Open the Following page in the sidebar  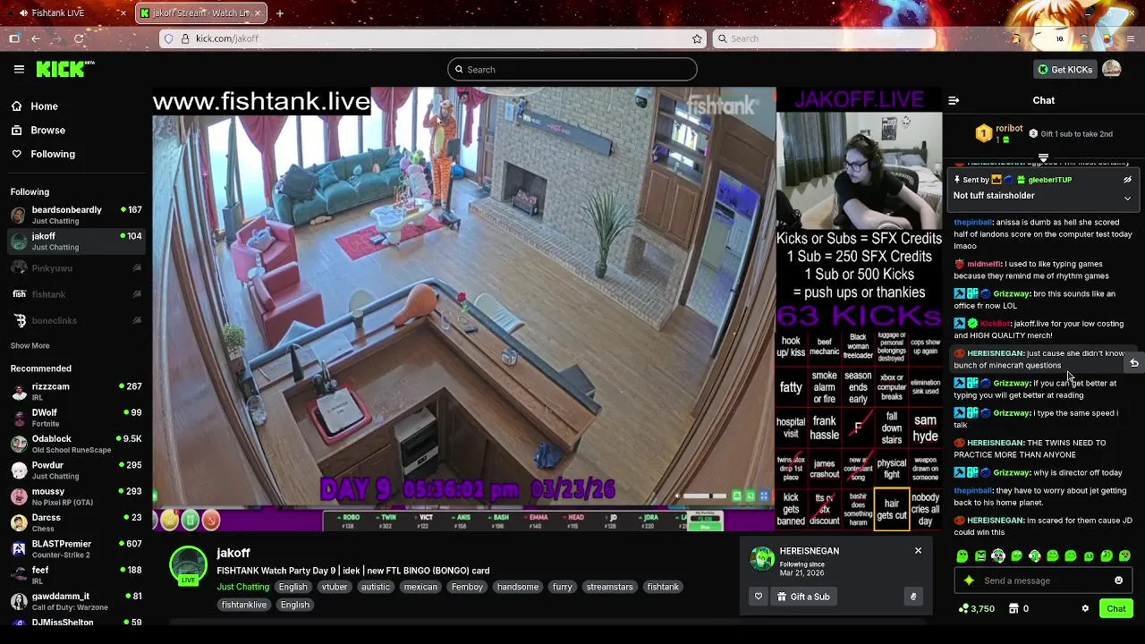point(53,155)
